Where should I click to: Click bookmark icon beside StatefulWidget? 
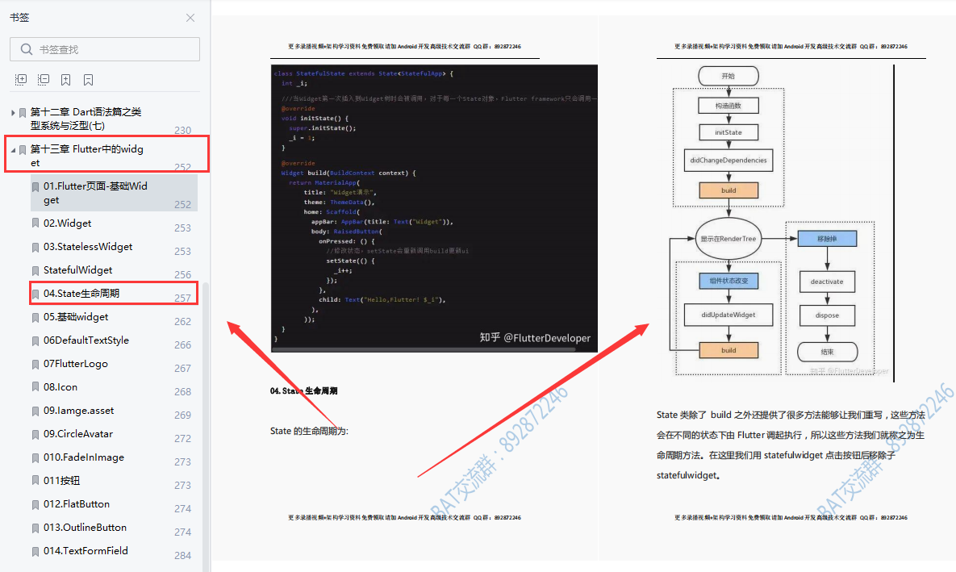tap(35, 270)
